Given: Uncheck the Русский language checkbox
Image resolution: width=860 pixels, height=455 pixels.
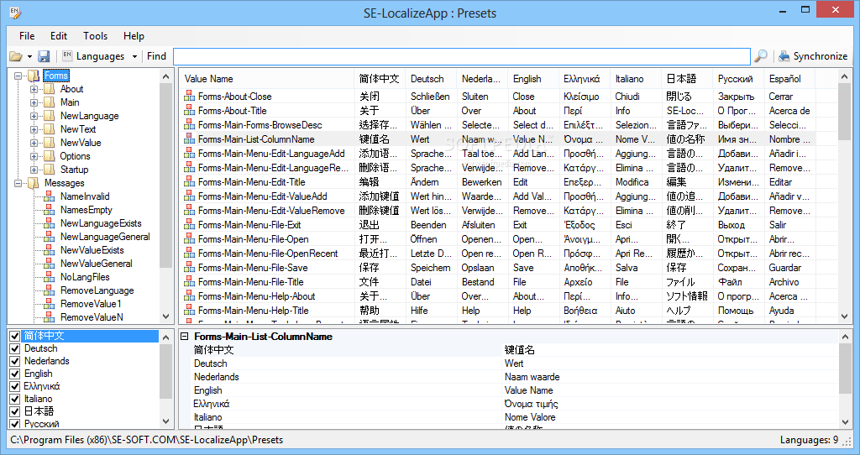Looking at the screenshot, I should (15, 424).
